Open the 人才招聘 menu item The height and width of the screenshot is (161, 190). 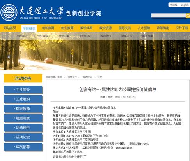point(144,28)
